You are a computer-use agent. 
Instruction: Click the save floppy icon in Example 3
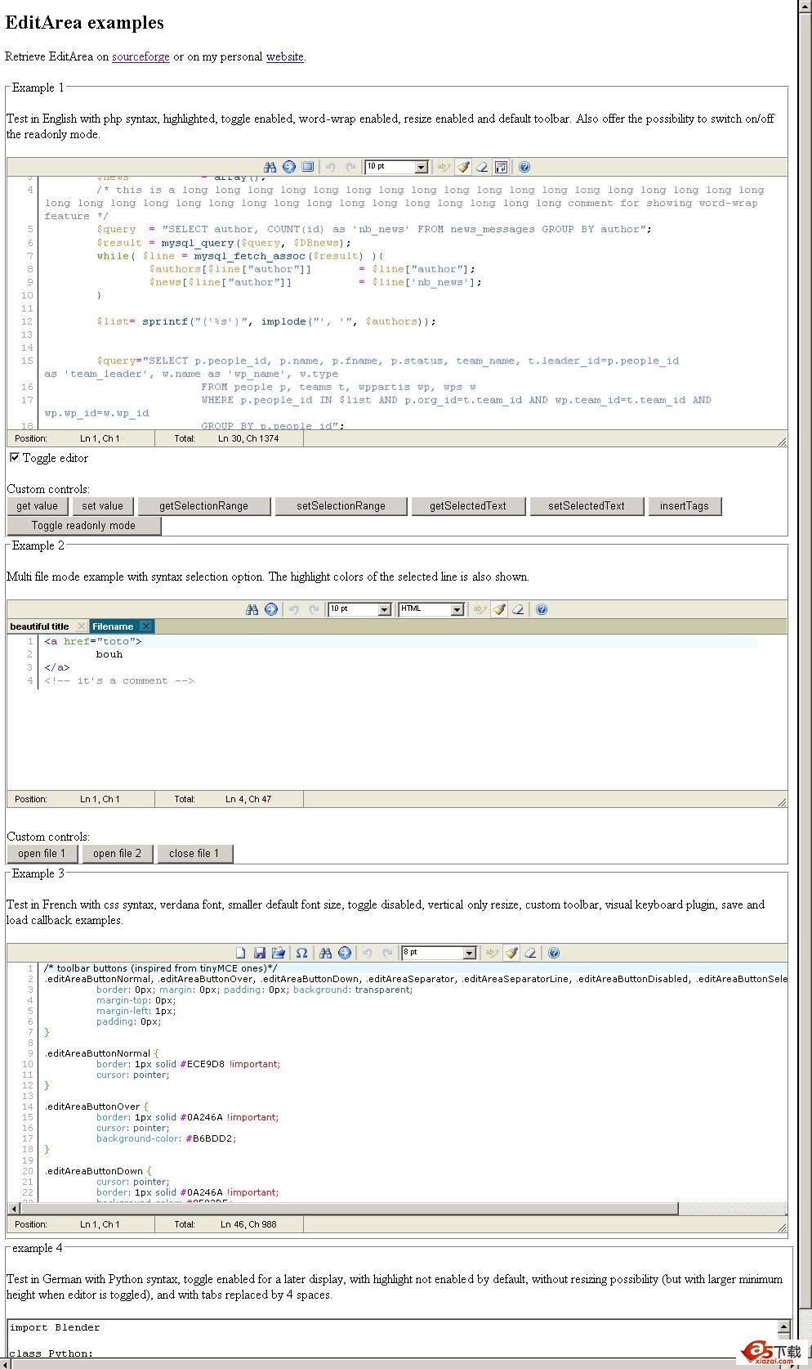point(260,953)
